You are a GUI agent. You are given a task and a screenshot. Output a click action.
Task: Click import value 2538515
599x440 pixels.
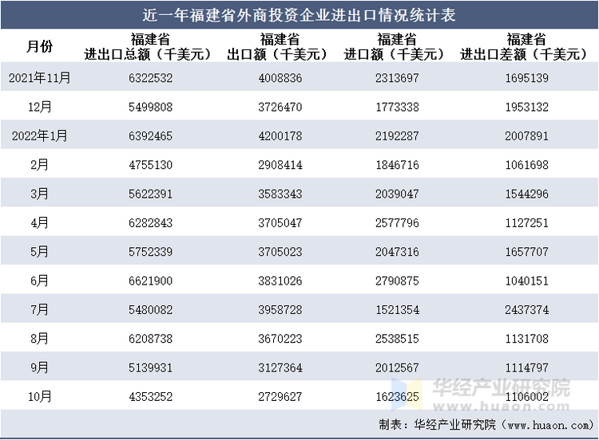point(397,339)
